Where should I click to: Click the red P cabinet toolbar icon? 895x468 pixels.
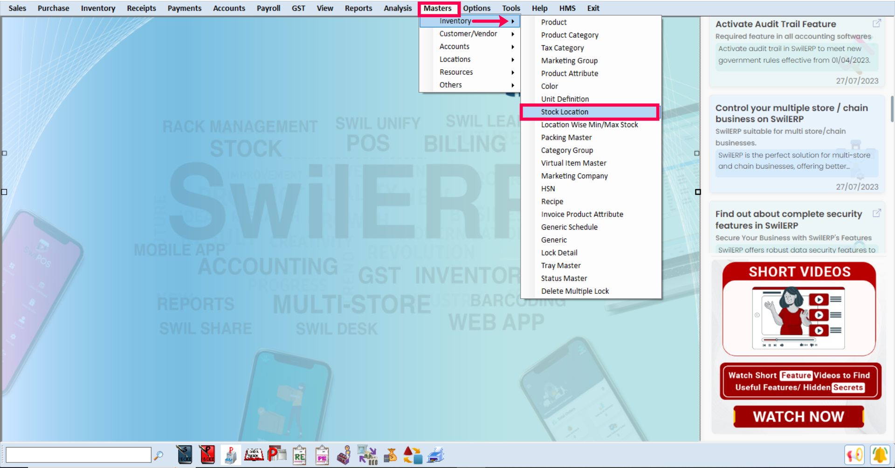[230, 455]
